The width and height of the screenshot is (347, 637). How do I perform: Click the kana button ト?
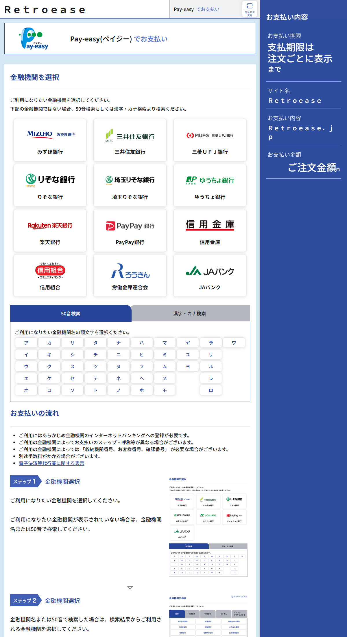click(x=95, y=390)
